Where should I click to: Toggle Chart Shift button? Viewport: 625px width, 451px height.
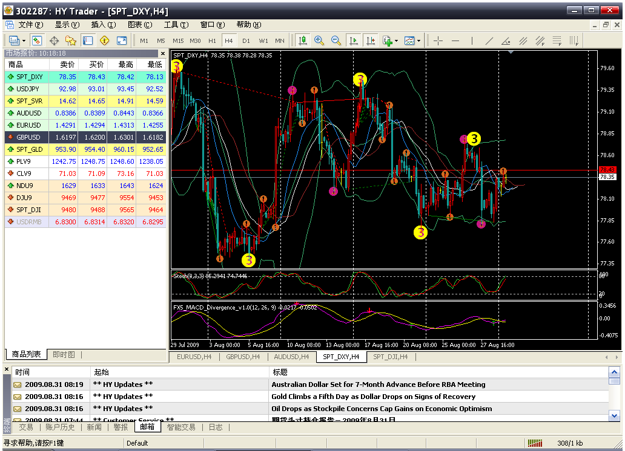point(371,41)
